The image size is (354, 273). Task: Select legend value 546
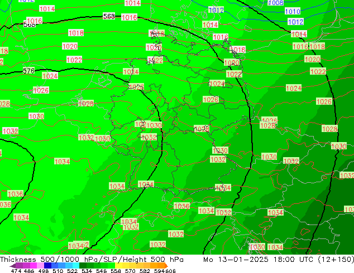[x=102, y=271]
